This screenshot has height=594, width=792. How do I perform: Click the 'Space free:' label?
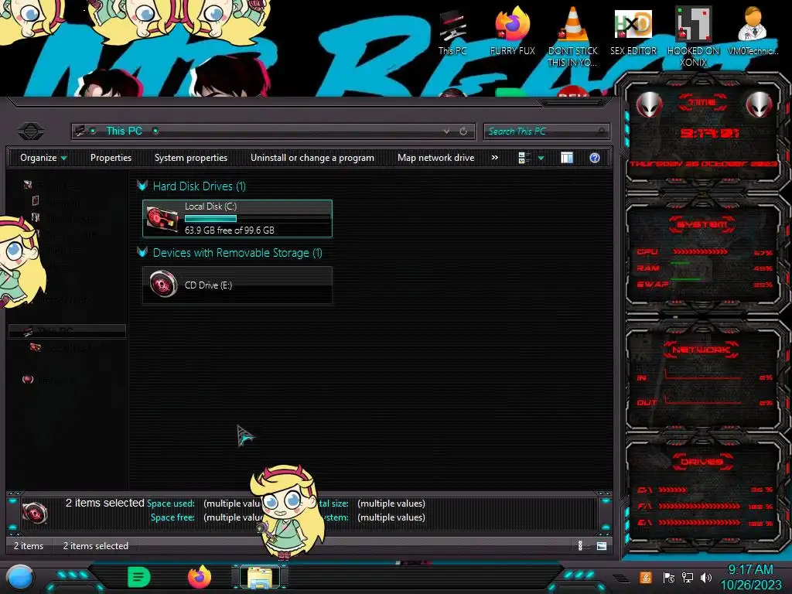172,517
